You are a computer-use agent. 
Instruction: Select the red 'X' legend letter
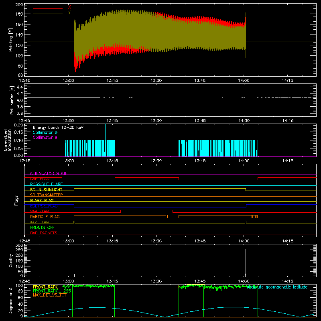[x=69, y=7]
